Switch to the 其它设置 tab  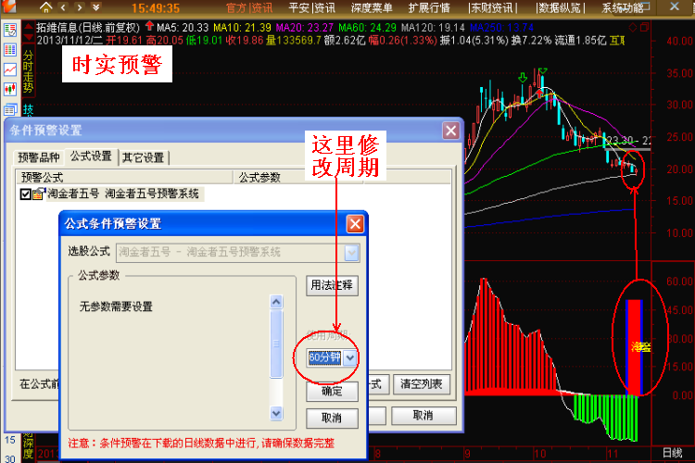(143, 157)
